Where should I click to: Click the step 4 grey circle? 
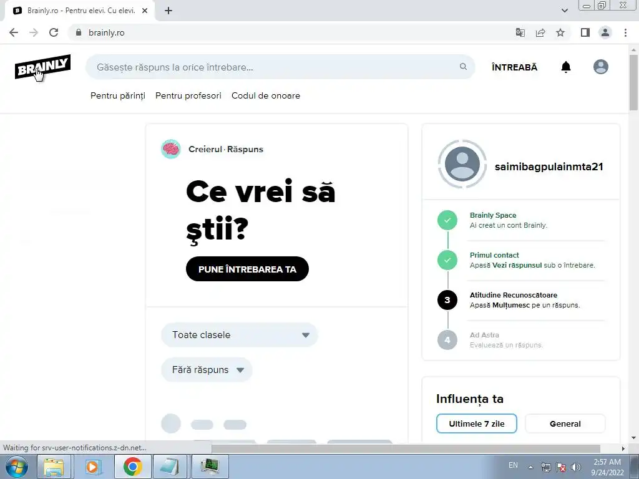pyautogui.click(x=447, y=340)
